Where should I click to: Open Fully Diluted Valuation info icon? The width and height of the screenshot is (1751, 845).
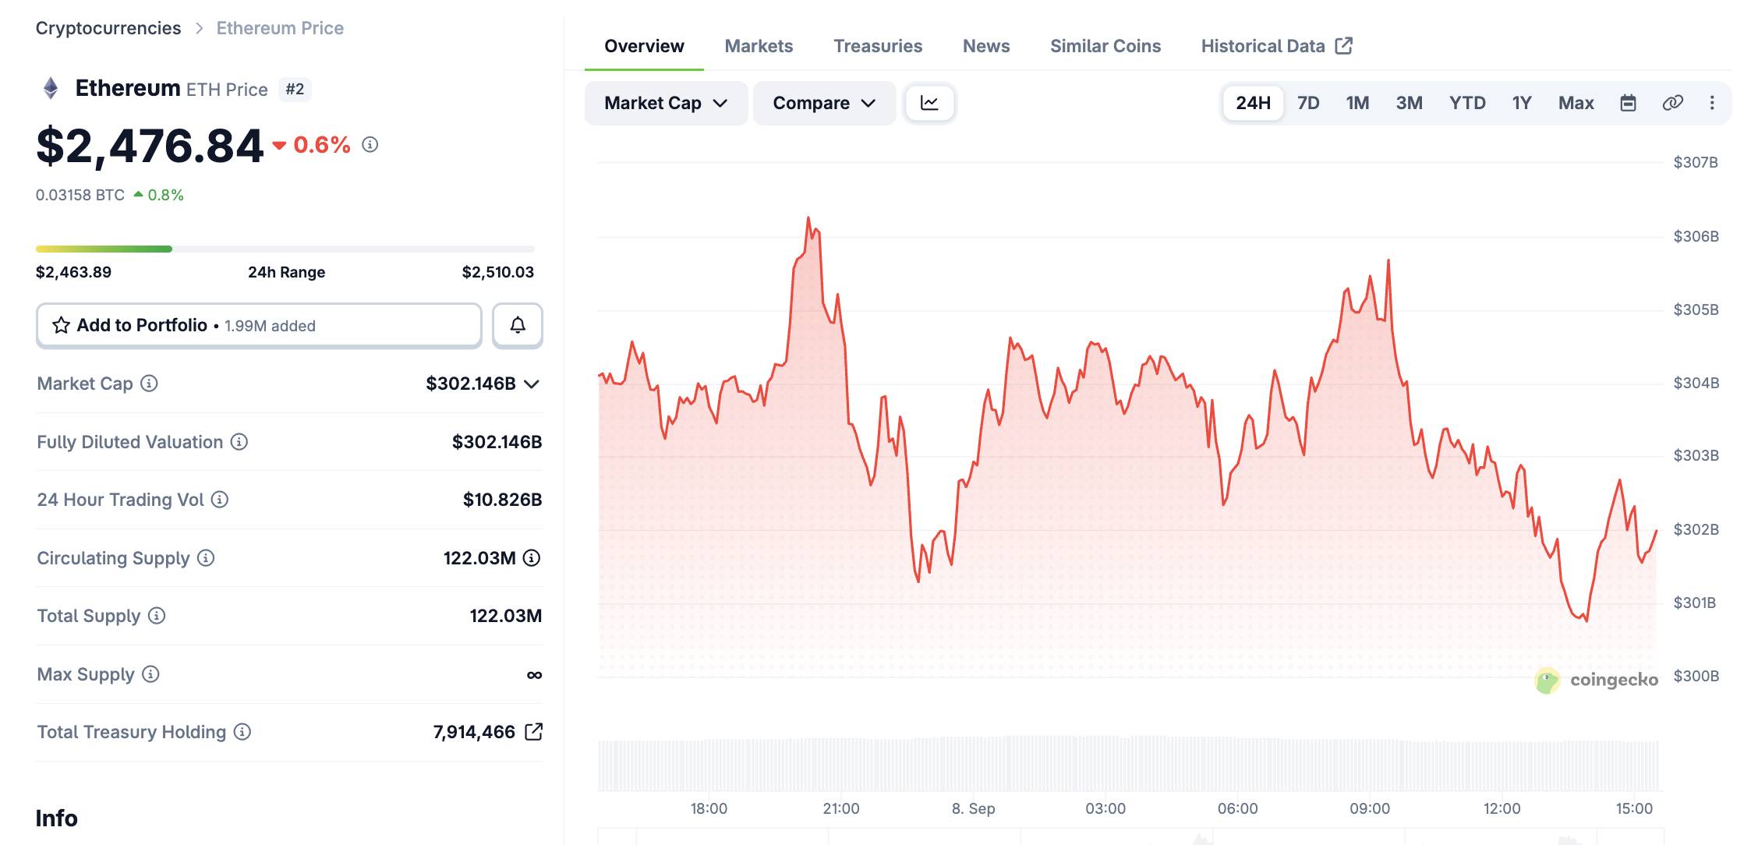coord(239,442)
